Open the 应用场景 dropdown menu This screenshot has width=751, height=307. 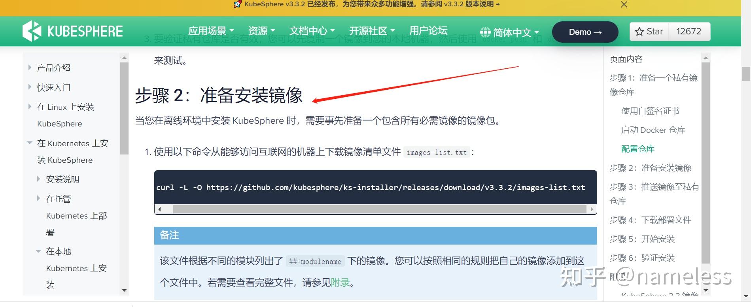(211, 31)
